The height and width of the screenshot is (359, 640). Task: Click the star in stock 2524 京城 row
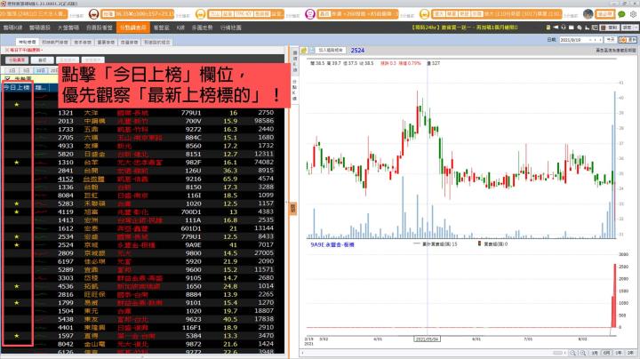click(17, 244)
